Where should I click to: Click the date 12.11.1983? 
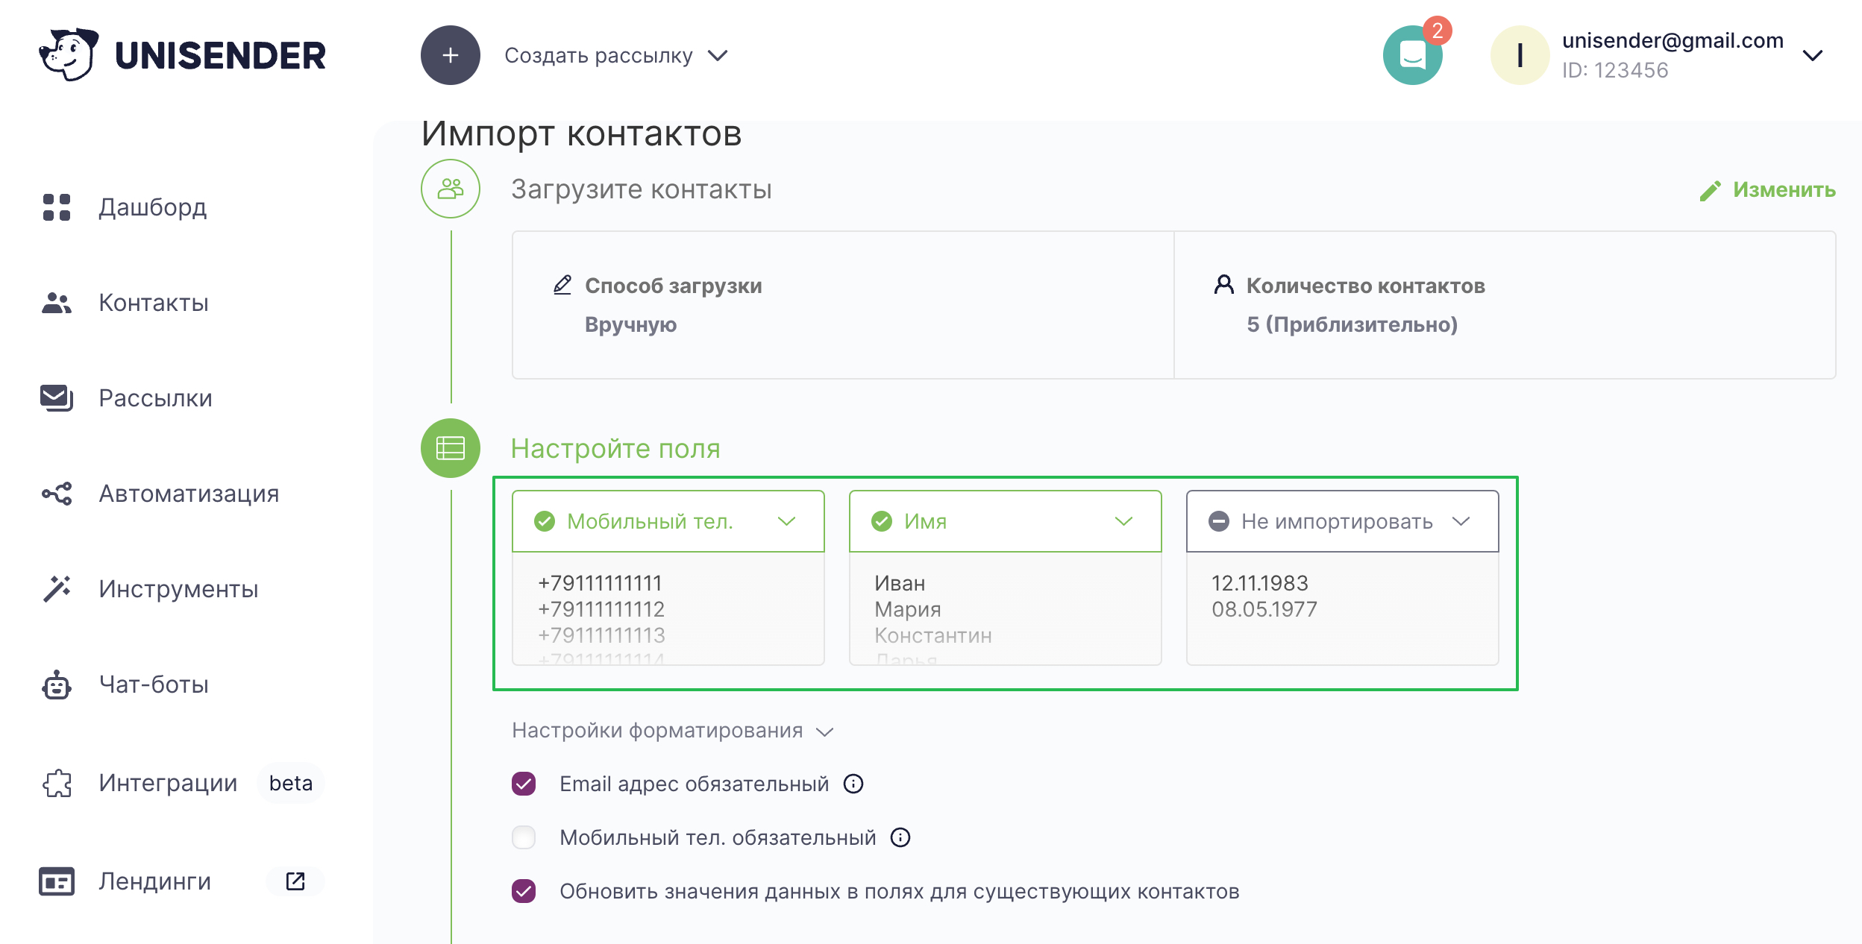tap(1259, 583)
